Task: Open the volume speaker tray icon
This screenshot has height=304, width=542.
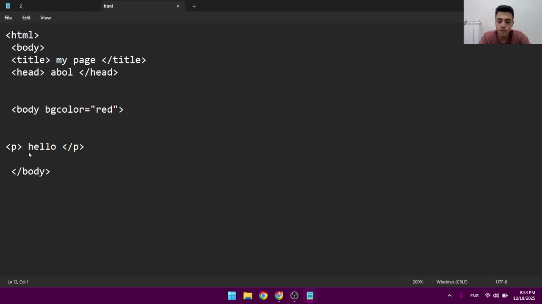Action: click(x=496, y=296)
